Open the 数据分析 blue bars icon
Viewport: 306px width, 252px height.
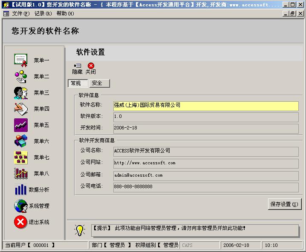pyautogui.click(x=21, y=189)
